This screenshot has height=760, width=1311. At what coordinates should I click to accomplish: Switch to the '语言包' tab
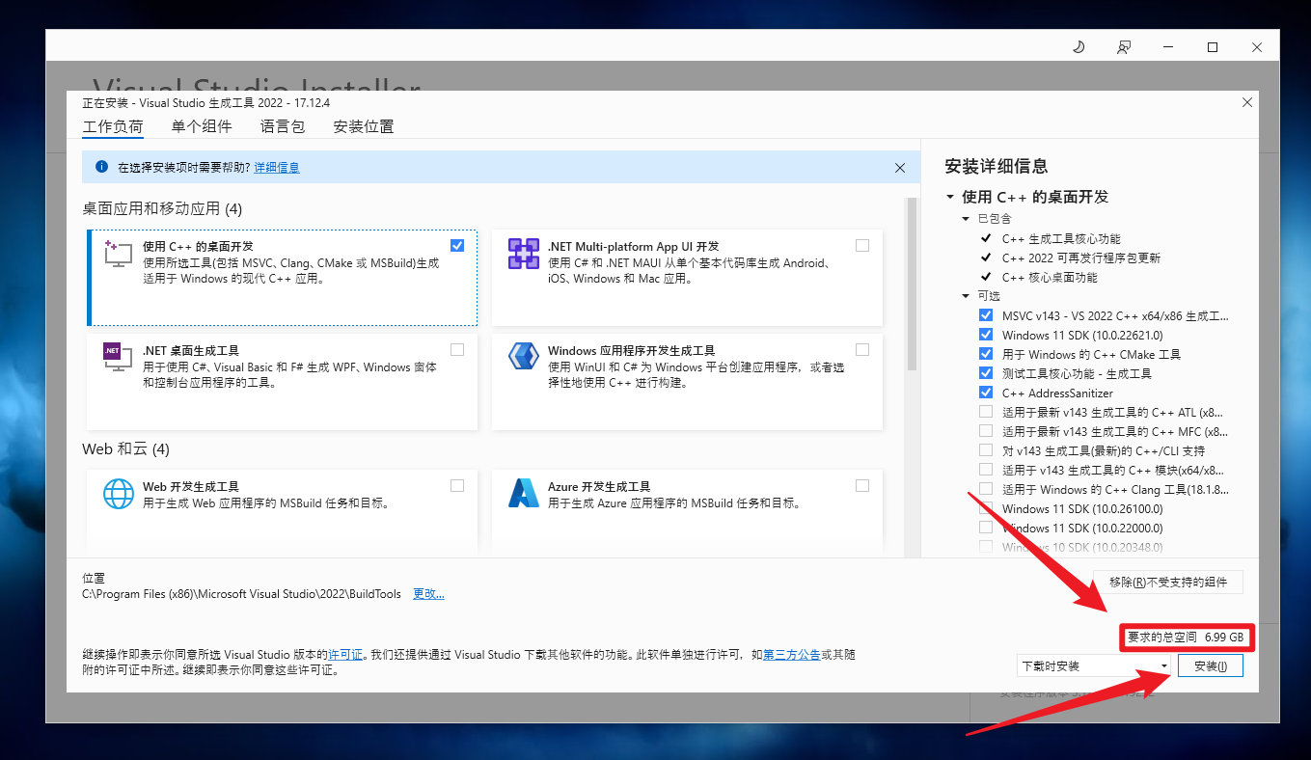tap(283, 126)
